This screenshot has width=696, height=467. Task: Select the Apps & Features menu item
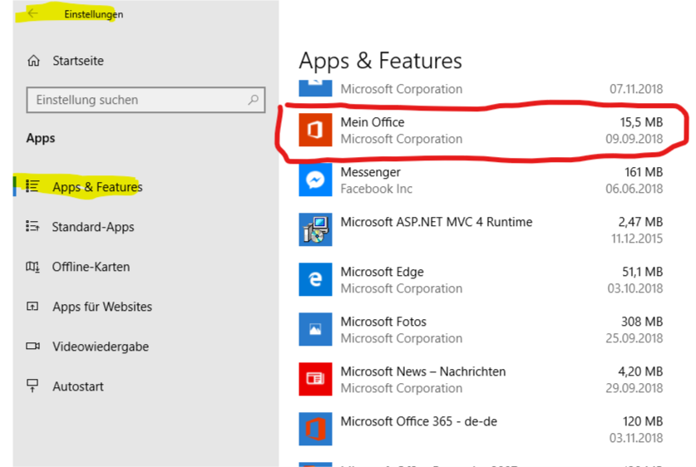(97, 187)
